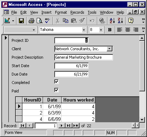
Task: Click the Paste clipboard icon
Action: tap(74, 21)
